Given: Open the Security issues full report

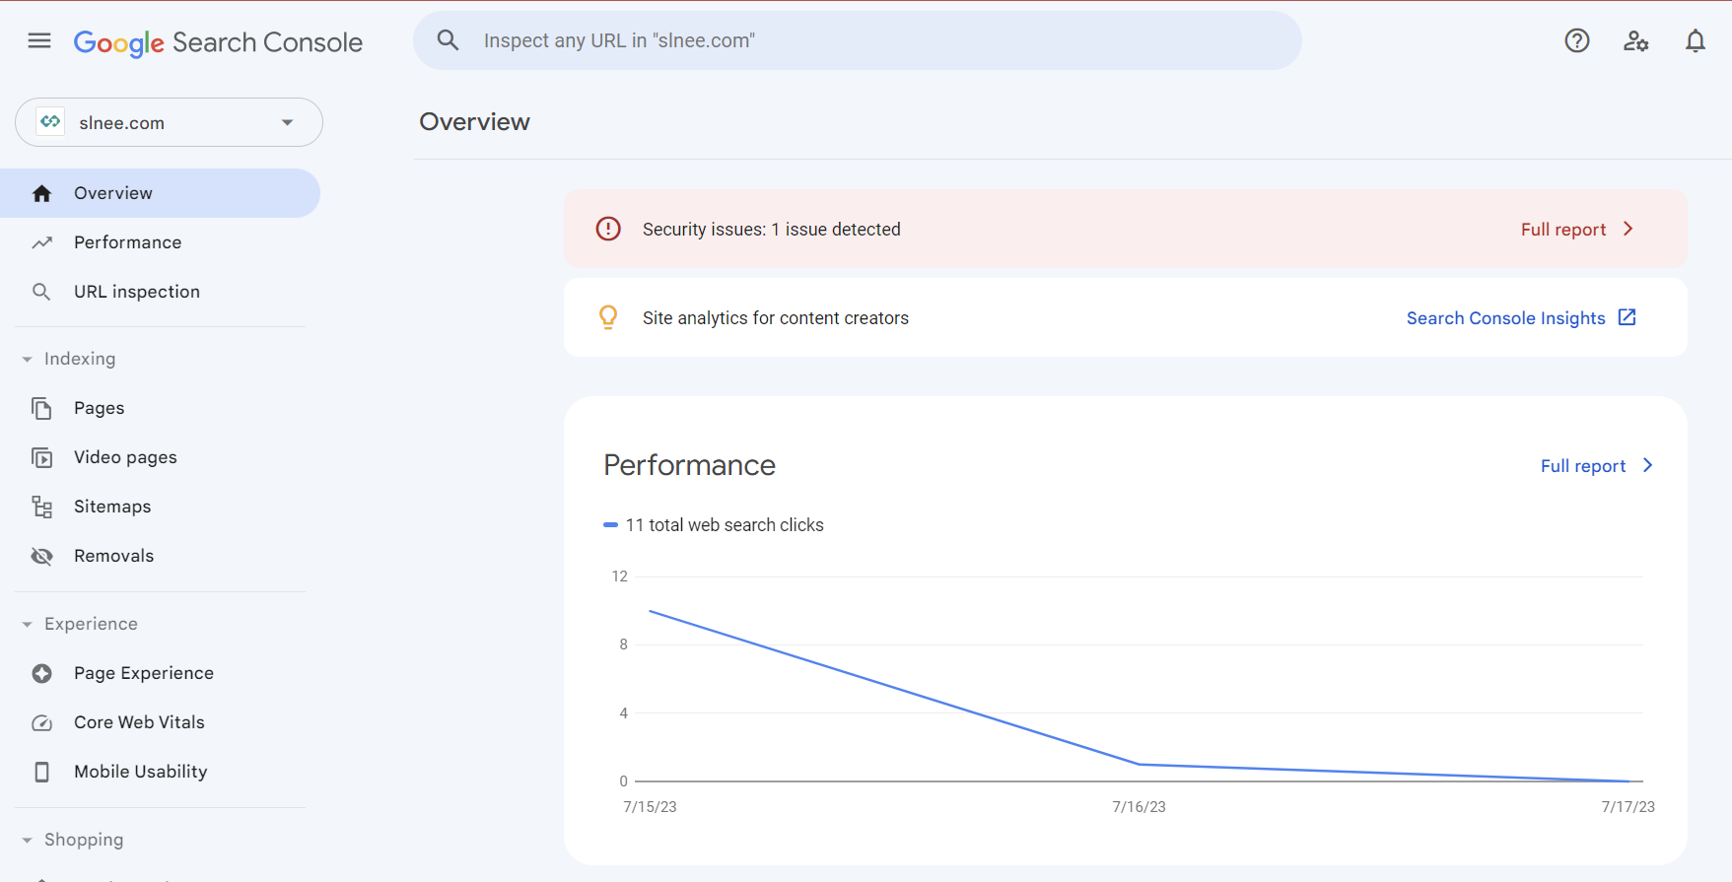Looking at the screenshot, I should point(1575,229).
